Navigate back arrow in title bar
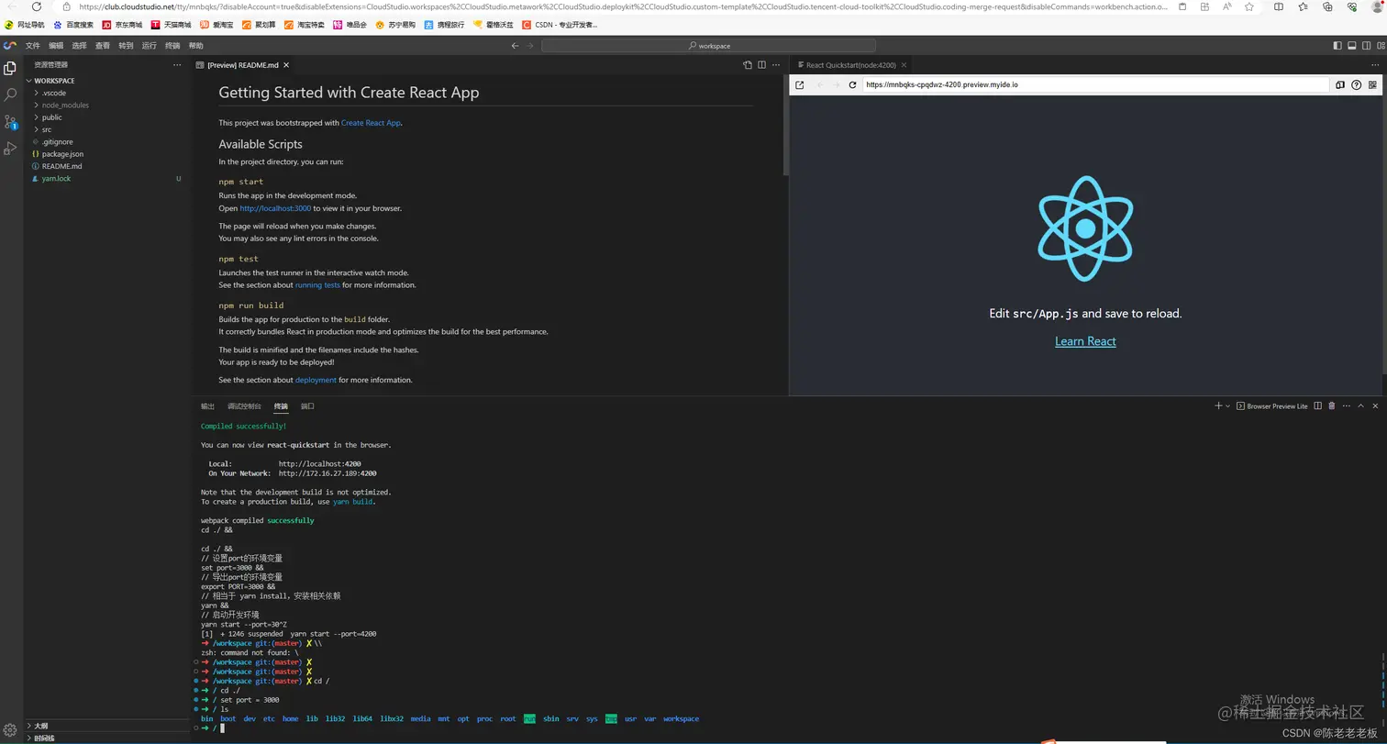The height and width of the screenshot is (744, 1387). coord(515,45)
